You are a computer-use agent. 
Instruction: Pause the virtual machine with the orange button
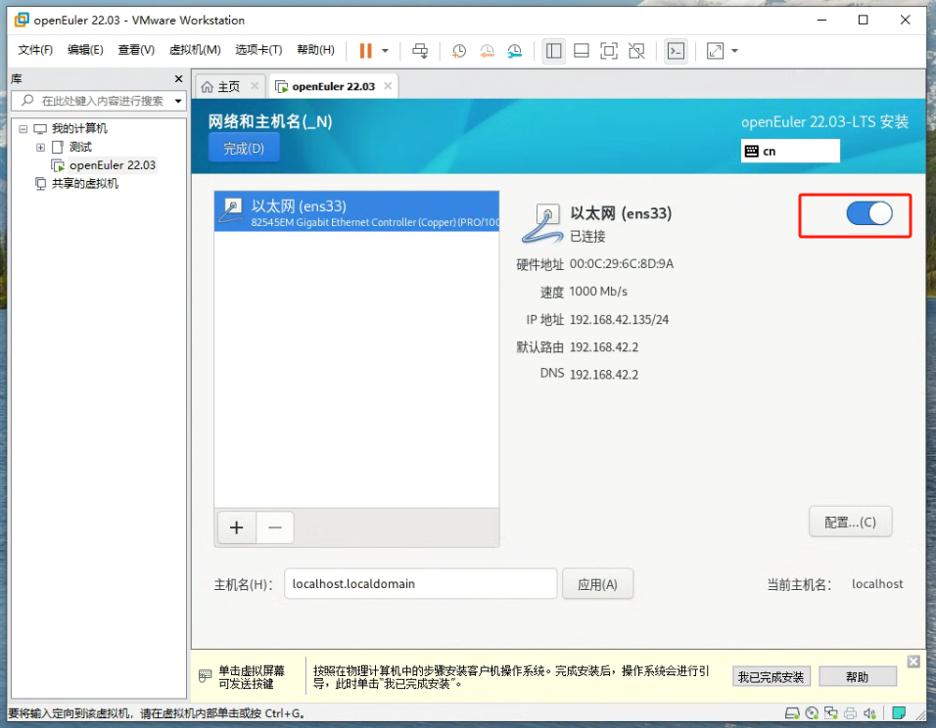(365, 51)
